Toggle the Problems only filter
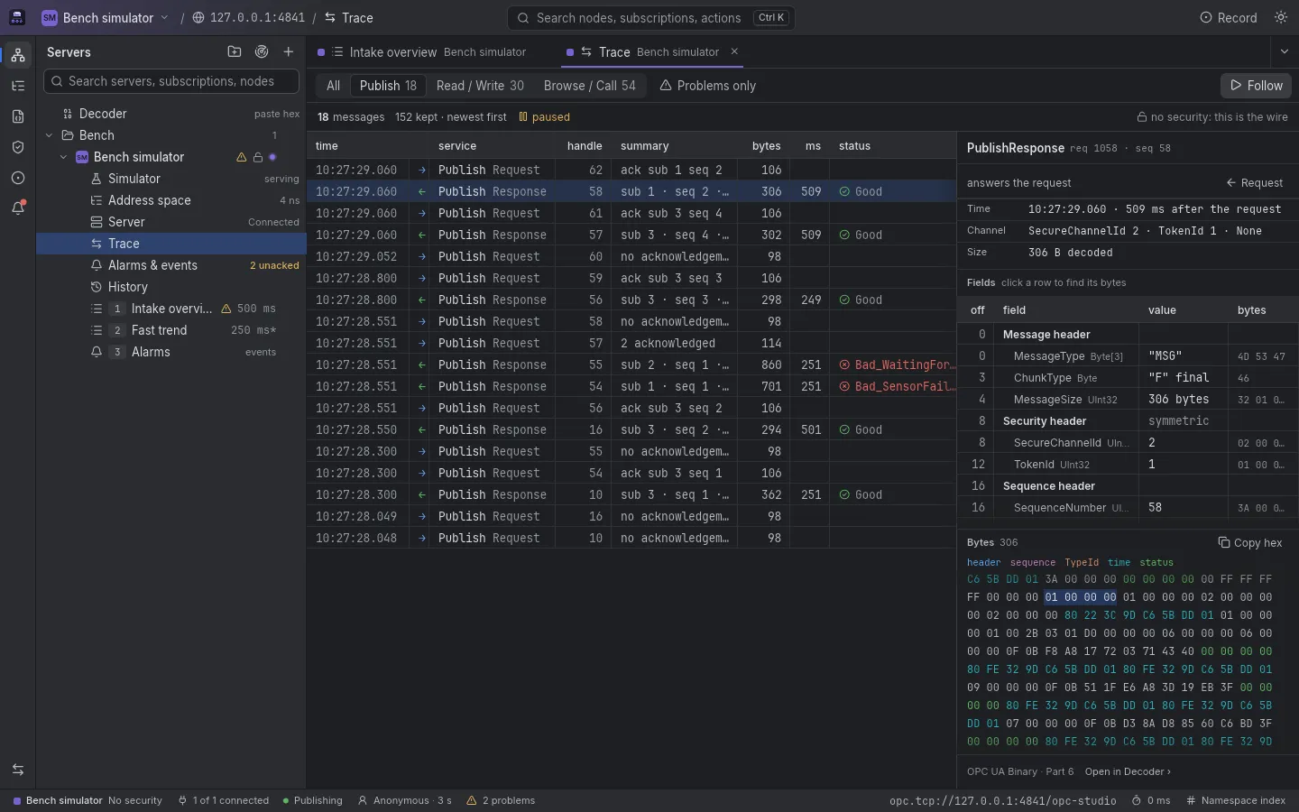 (x=708, y=86)
